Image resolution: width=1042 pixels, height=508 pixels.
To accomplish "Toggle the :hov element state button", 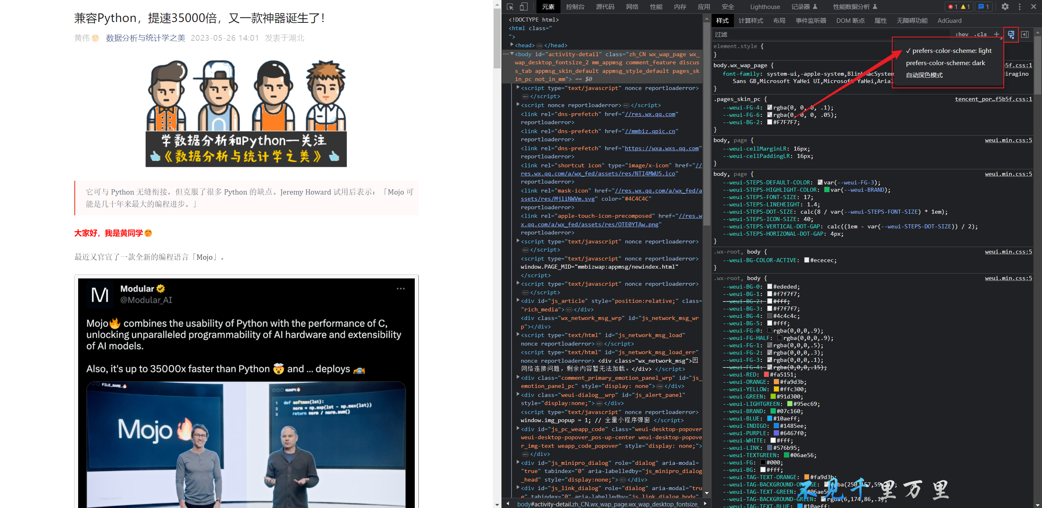I will [962, 35].
